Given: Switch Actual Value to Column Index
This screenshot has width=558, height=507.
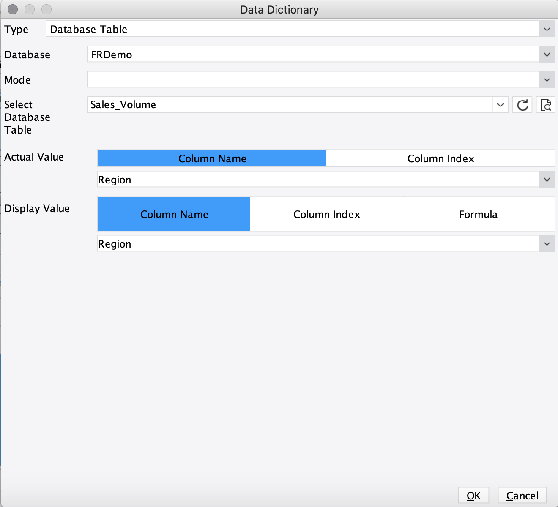Looking at the screenshot, I should coord(440,158).
